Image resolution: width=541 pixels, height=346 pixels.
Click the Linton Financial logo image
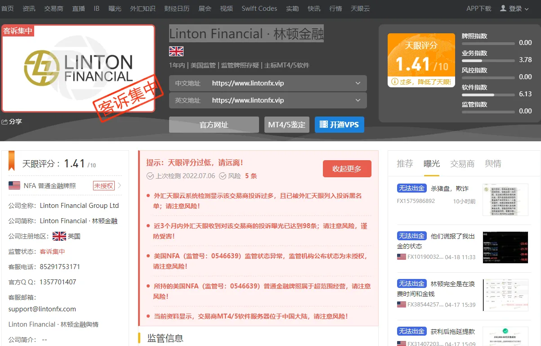click(78, 68)
